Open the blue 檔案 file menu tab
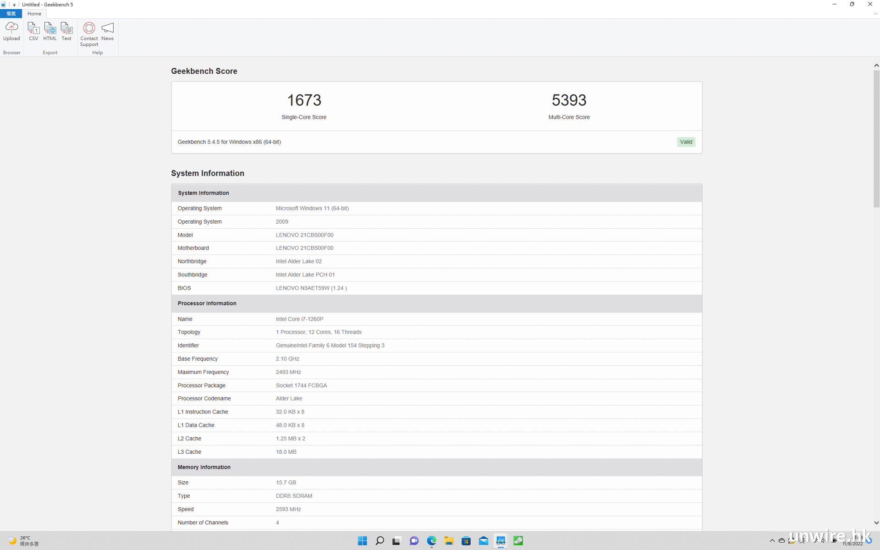The width and height of the screenshot is (880, 550). (x=11, y=14)
